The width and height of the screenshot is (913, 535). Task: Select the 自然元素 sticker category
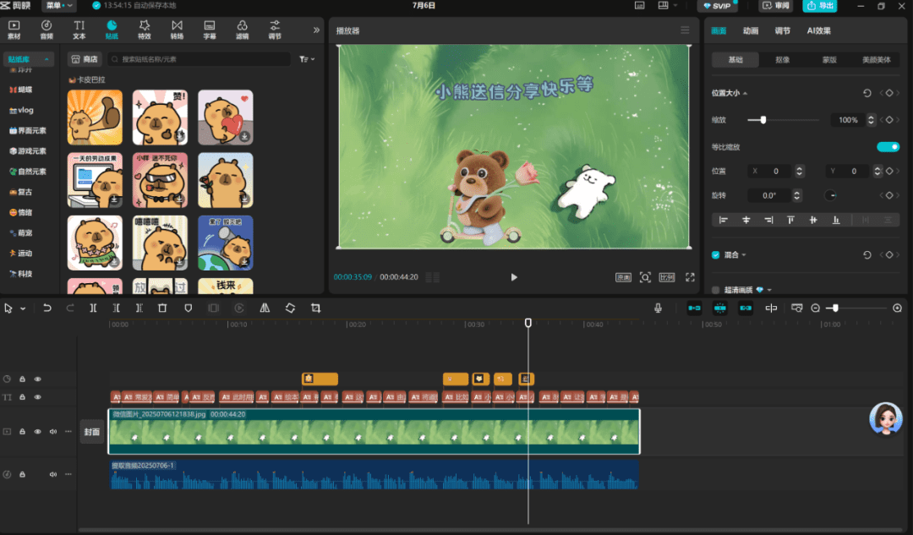pyautogui.click(x=27, y=172)
